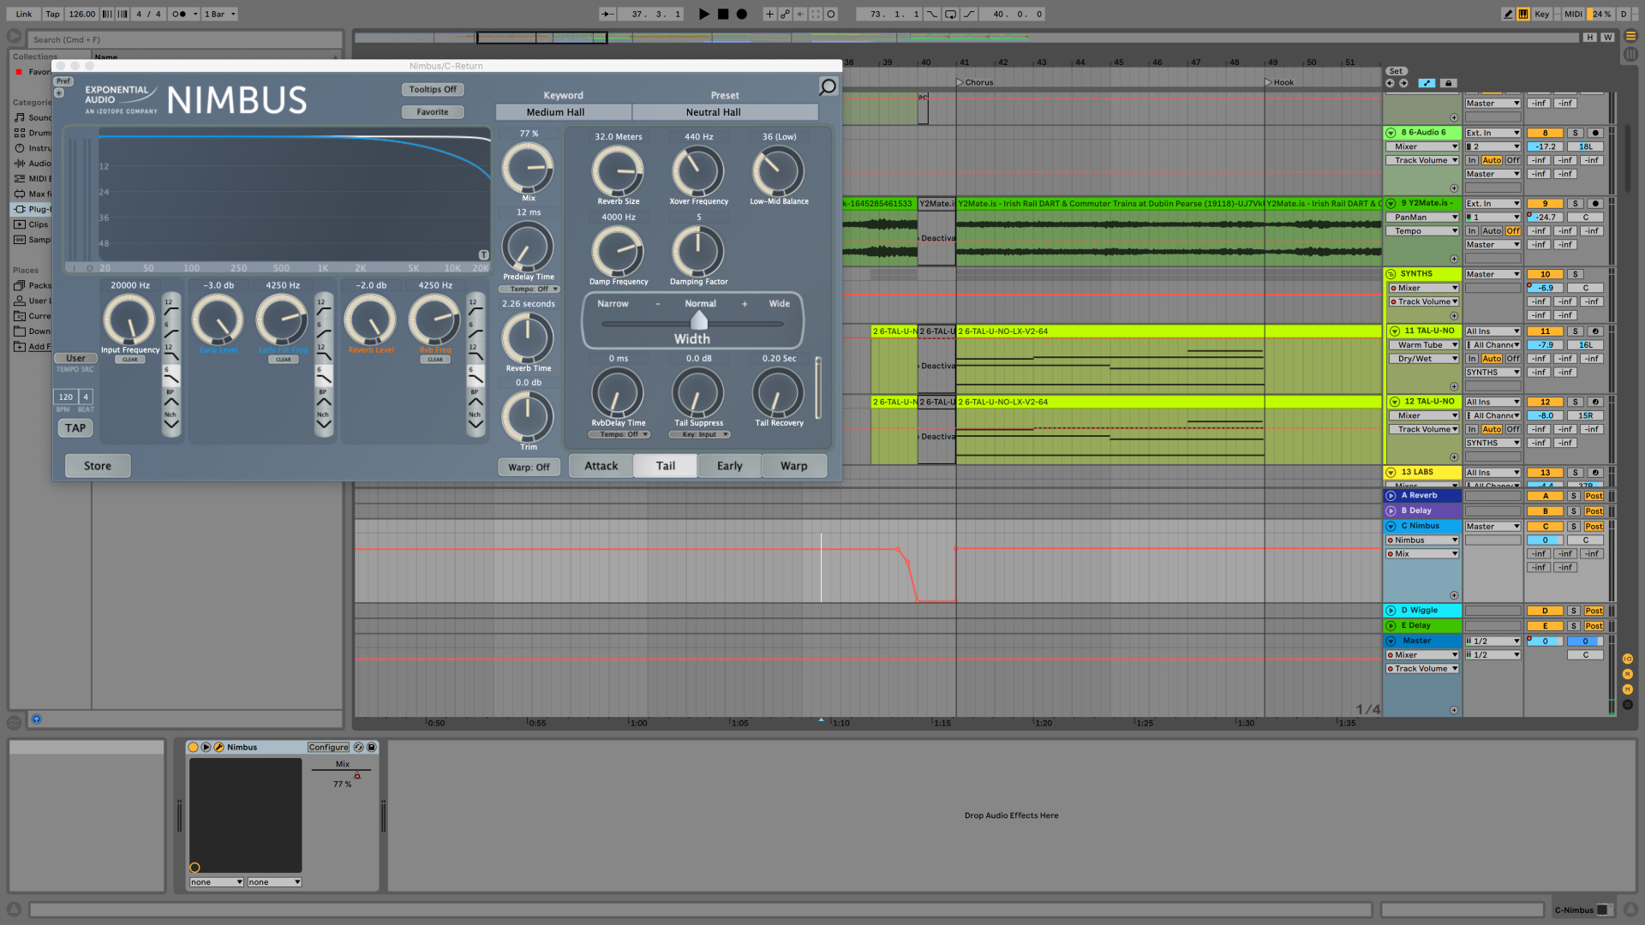Screen dimensions: 1645x925
Task: Switch to the Attack tab in Nimbus
Action: (601, 466)
